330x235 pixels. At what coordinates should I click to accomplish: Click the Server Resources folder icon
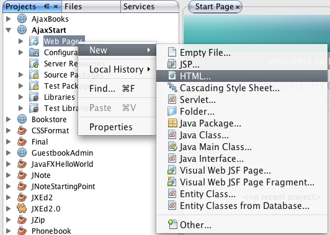coord(34,63)
